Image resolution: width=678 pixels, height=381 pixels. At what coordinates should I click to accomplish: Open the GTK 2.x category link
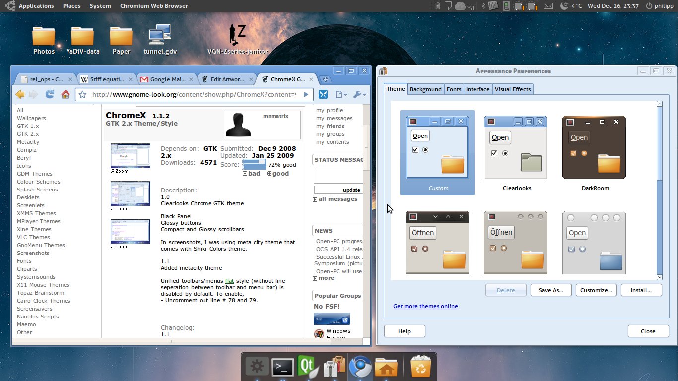click(x=28, y=134)
